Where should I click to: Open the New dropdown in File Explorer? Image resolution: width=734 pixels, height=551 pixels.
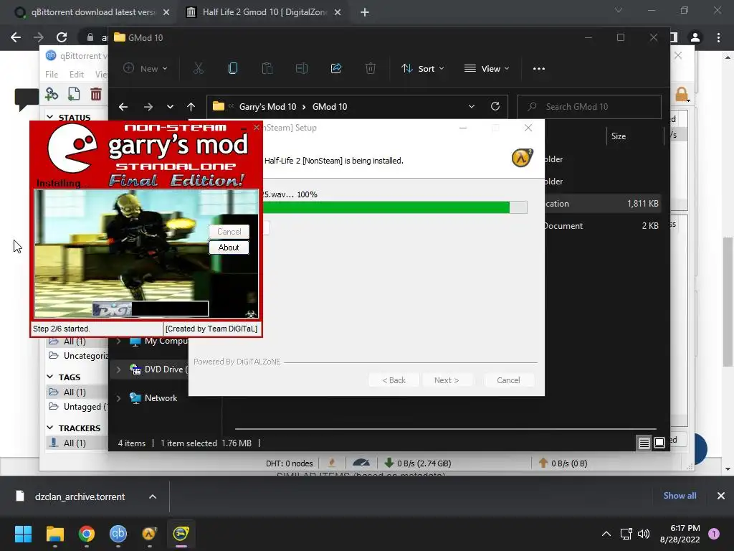[x=145, y=68]
